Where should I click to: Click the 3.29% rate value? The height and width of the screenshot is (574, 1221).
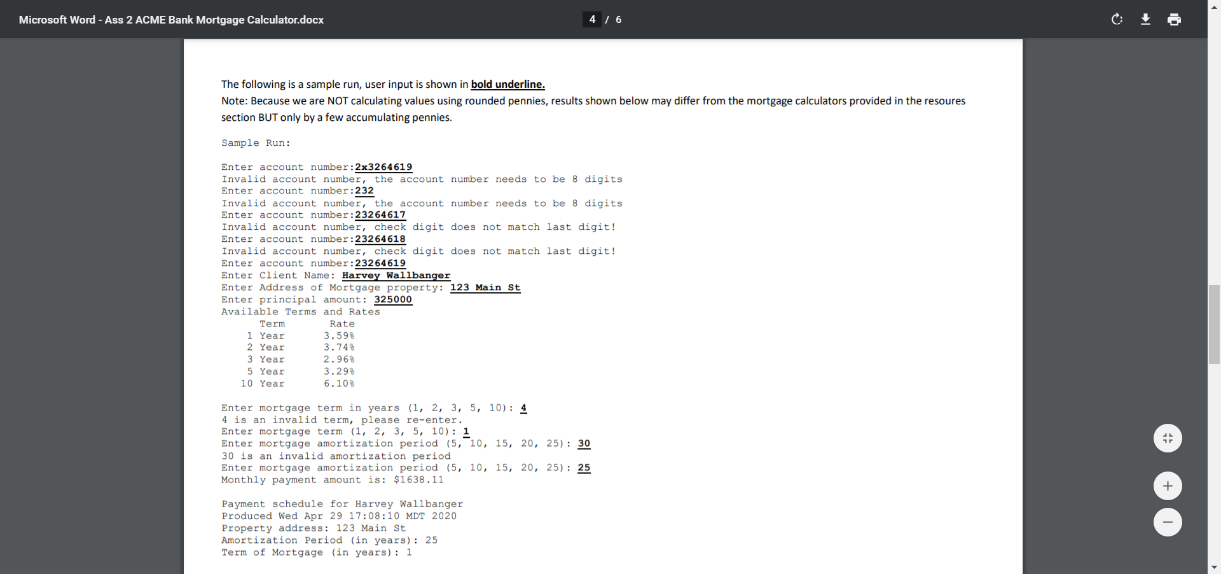pyautogui.click(x=339, y=372)
